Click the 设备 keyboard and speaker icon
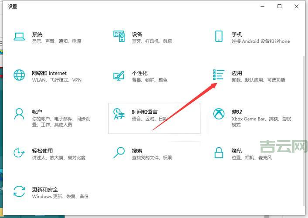Image resolution: width=308 pixels, height=218 pixels. [119, 36]
